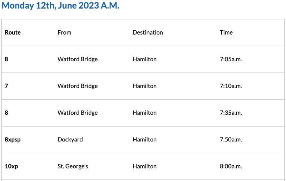
Task: Select the 7:50a.m. time cell
Action: pos(231,139)
